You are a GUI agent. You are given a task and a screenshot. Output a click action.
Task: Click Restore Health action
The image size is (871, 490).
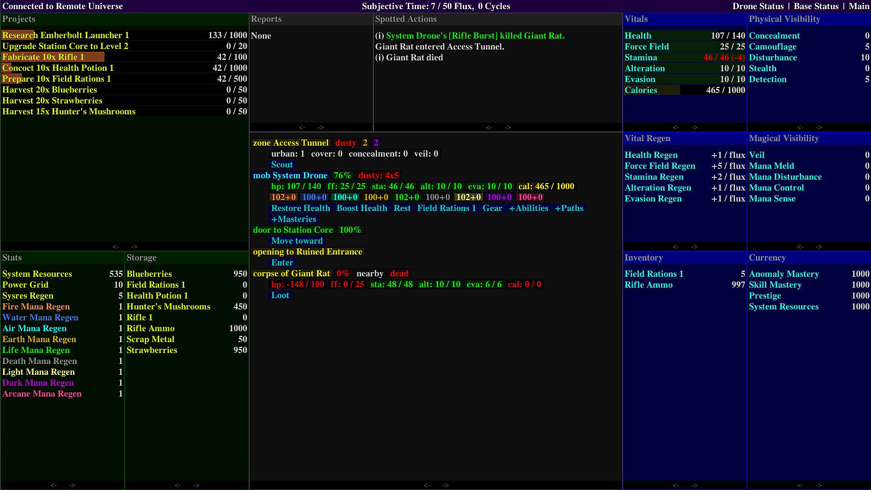(x=300, y=208)
